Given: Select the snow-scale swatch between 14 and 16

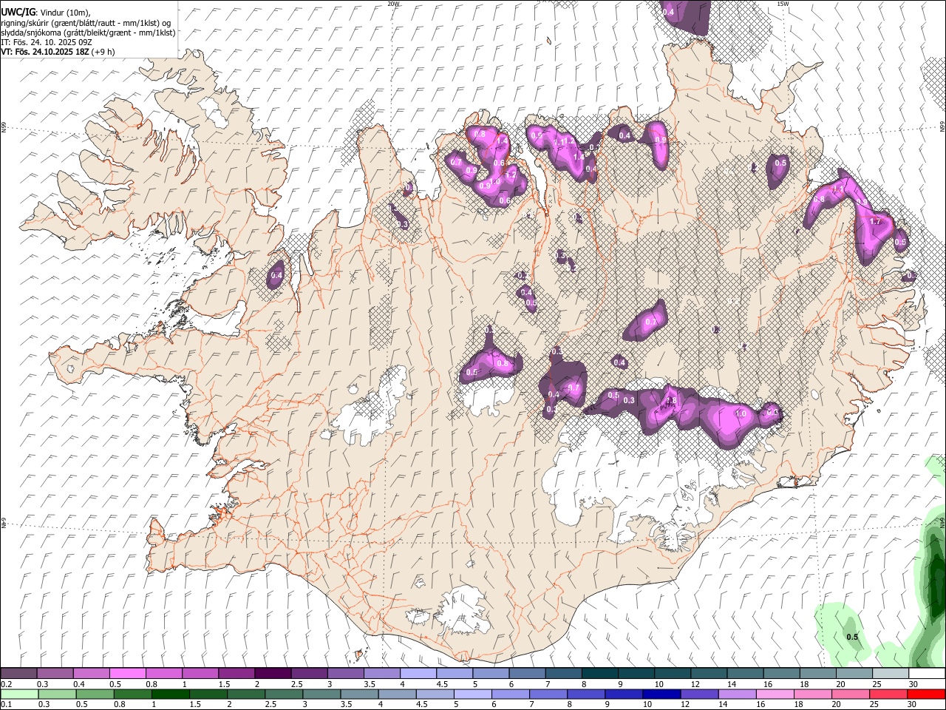Looking at the screenshot, I should (745, 674).
